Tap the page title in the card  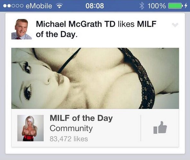(x=81, y=118)
